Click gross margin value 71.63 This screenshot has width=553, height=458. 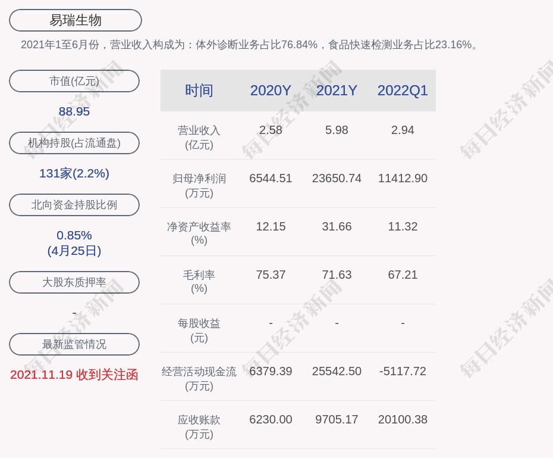(x=337, y=275)
